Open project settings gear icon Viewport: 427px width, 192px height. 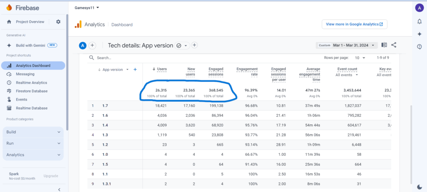tap(58, 22)
